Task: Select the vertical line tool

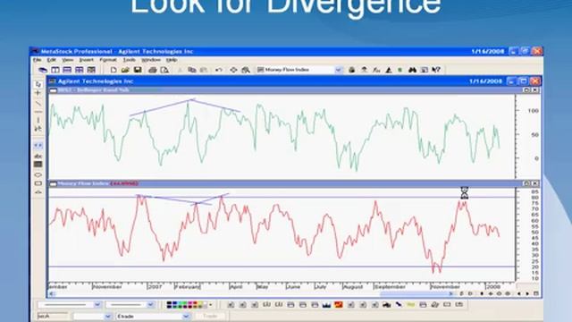Action: point(38,120)
